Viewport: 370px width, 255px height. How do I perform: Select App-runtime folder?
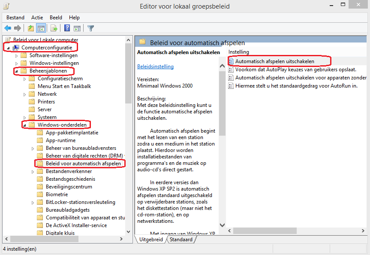pos(60,140)
